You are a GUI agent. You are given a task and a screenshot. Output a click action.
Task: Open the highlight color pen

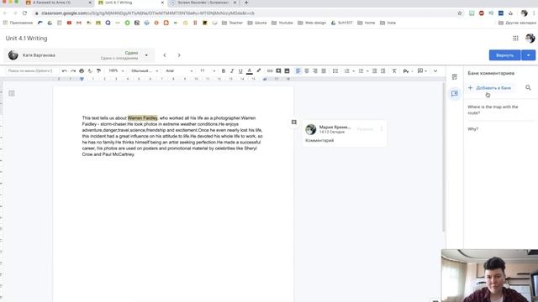[x=259, y=70]
